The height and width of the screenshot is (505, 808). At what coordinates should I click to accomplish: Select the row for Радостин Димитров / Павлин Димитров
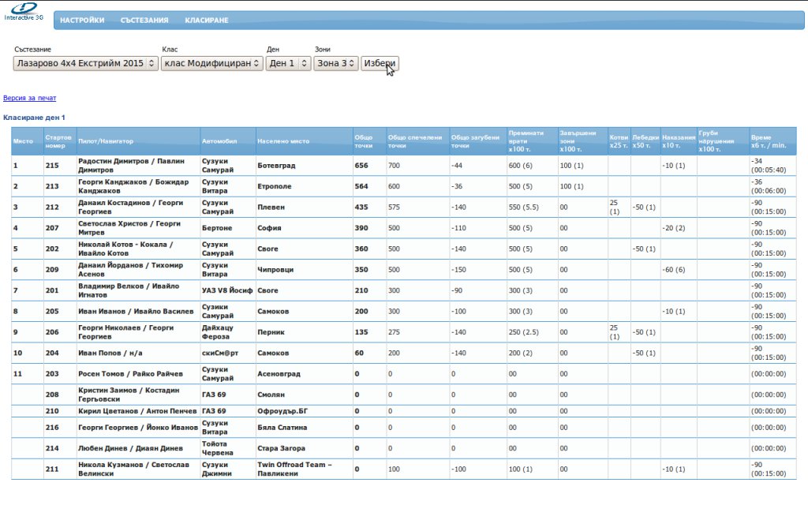[134, 165]
